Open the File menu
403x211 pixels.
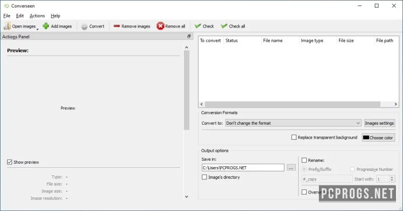(7, 16)
